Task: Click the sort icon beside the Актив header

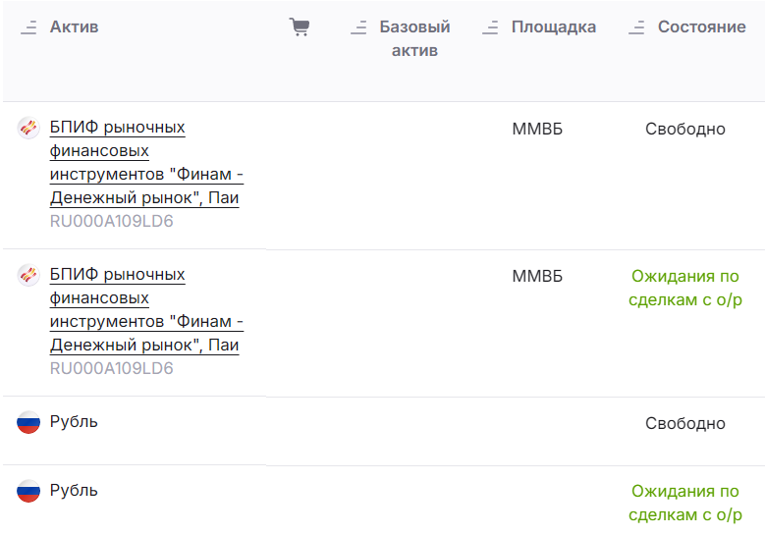Action: click(x=28, y=28)
